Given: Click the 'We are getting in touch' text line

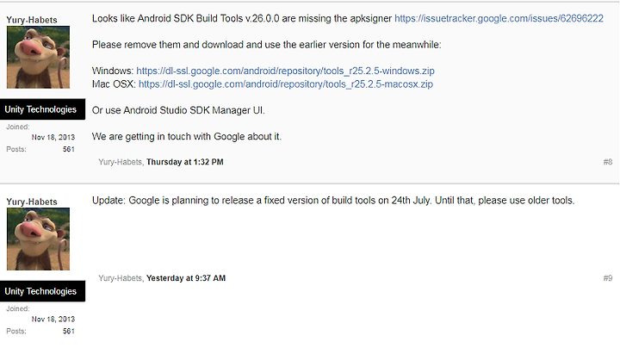Looking at the screenshot, I should click(187, 136).
